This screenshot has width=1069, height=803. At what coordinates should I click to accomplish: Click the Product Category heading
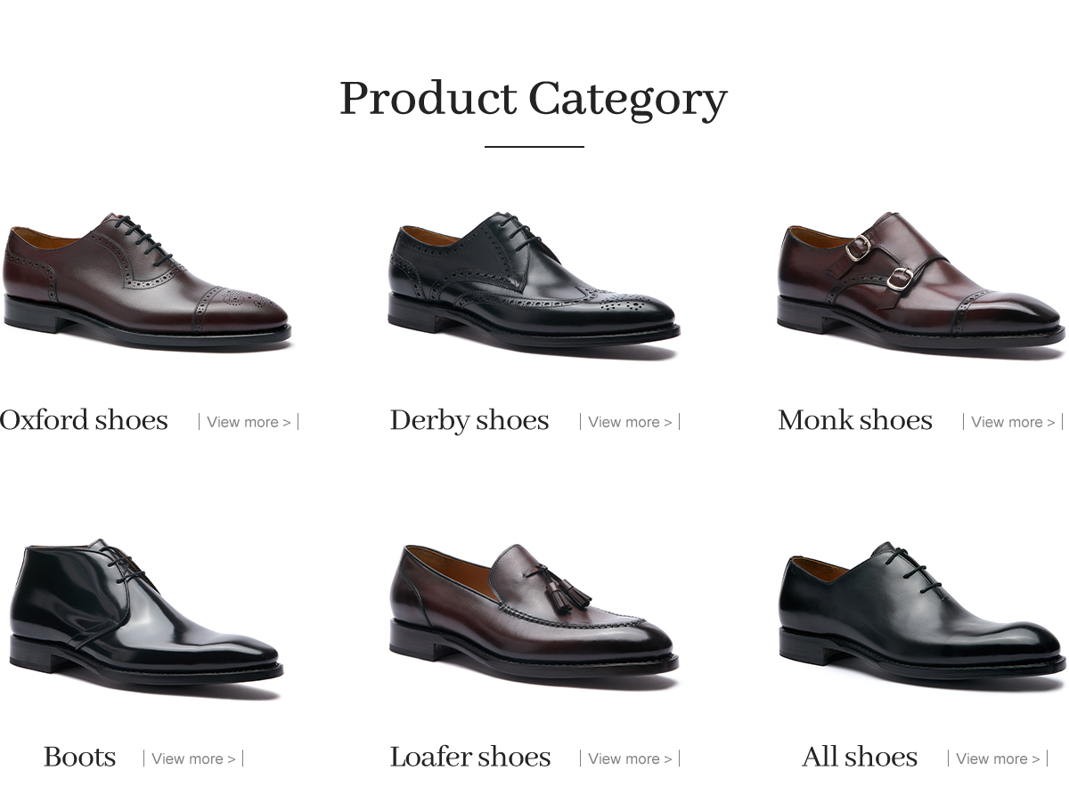point(534,100)
